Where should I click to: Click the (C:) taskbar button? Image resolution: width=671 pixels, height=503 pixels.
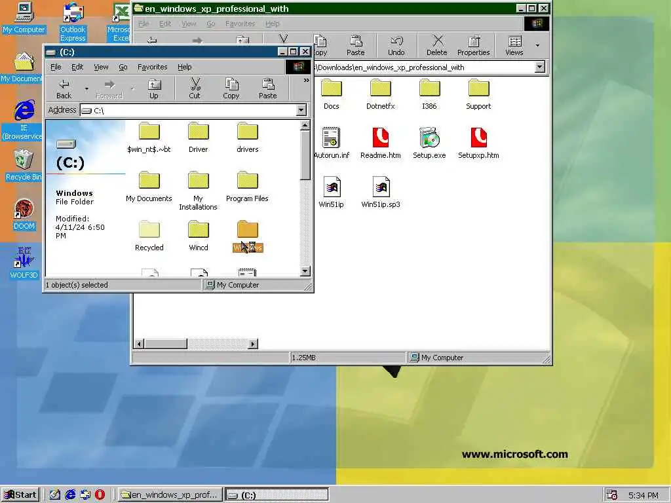pyautogui.click(x=277, y=495)
